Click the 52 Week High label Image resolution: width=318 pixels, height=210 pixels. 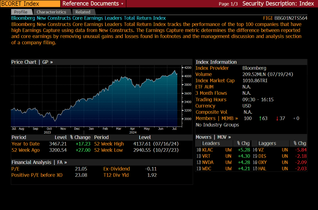click(x=109, y=144)
